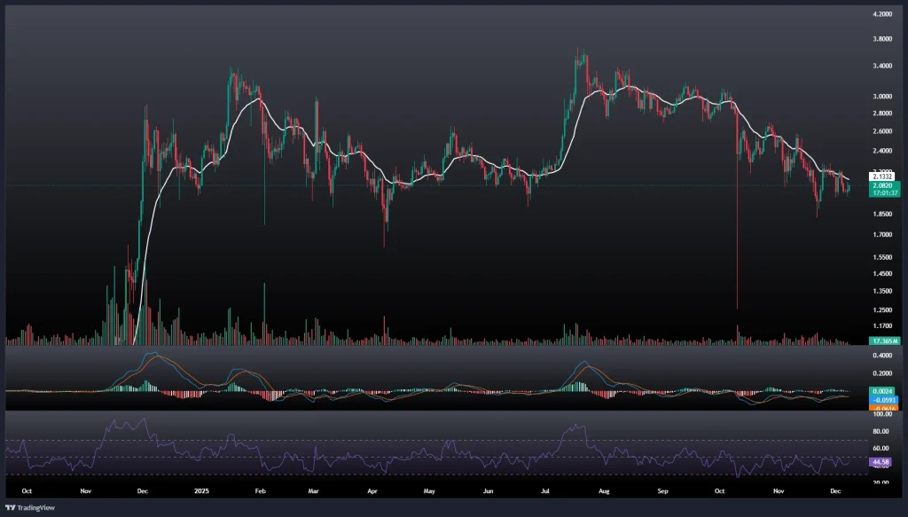Click the 1.2500 price scale level
Screen dimensions: 908x517
click(x=882, y=310)
